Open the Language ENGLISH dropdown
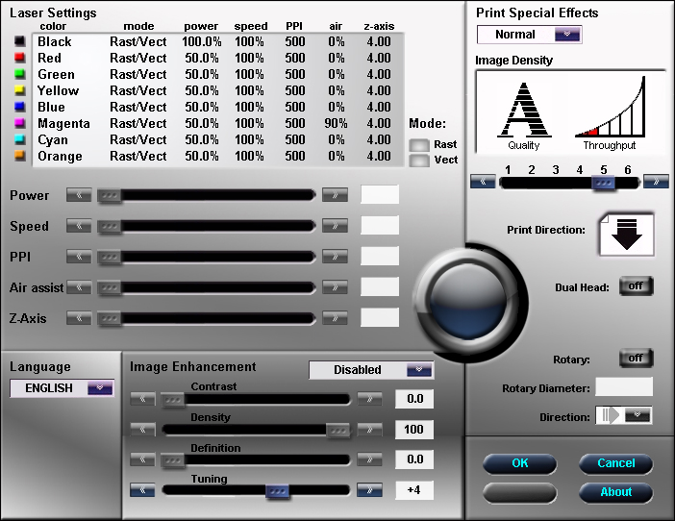Image resolution: width=675 pixels, height=521 pixels. 62,388
